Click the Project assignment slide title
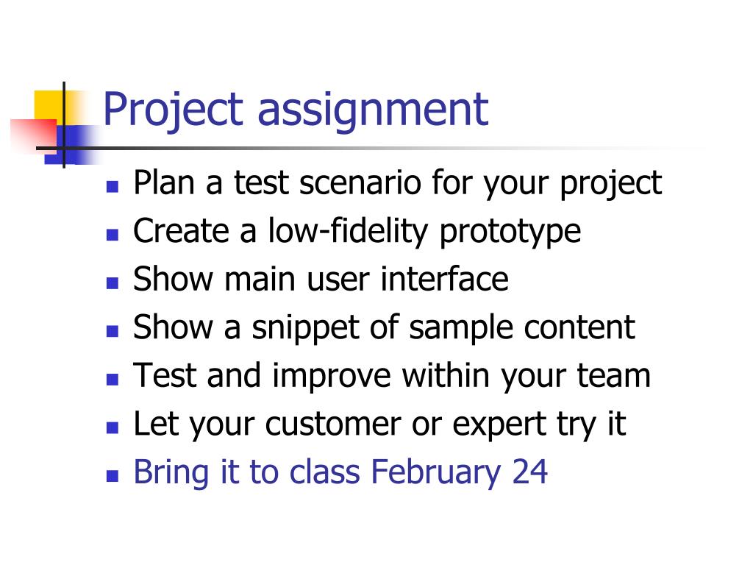The width and height of the screenshot is (753, 565). point(296,110)
